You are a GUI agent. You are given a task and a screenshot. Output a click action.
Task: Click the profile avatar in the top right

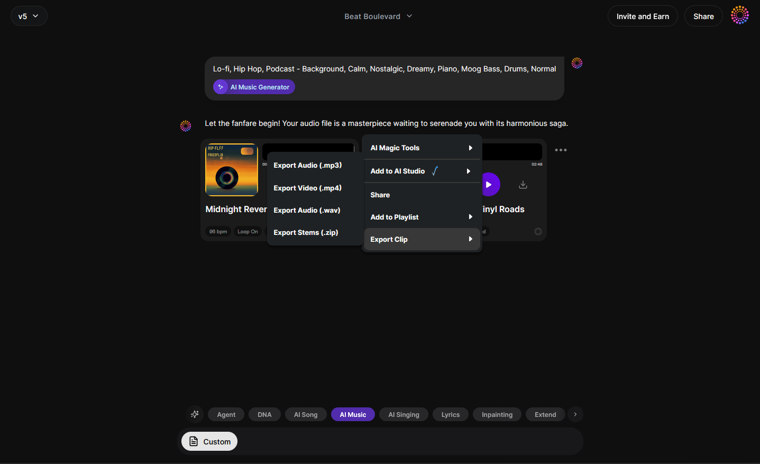[739, 15]
